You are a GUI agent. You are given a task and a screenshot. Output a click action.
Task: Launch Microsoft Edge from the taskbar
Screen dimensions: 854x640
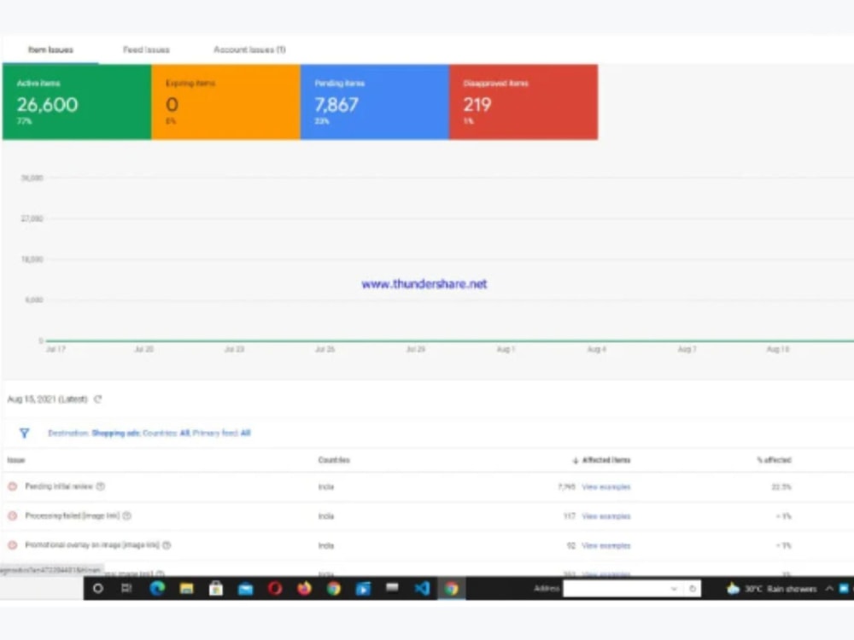(157, 588)
